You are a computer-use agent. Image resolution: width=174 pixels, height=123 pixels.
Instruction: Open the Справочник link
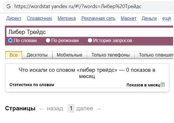coord(39,18)
